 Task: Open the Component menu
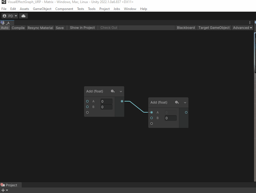64,9
